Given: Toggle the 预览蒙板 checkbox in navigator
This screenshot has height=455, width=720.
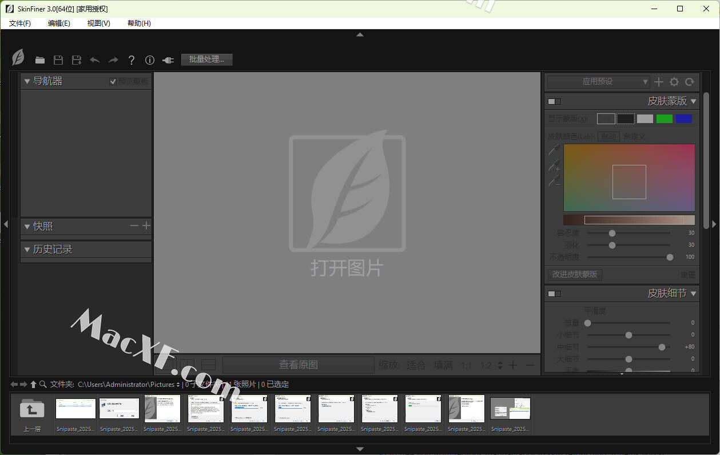Looking at the screenshot, I should click(x=113, y=81).
